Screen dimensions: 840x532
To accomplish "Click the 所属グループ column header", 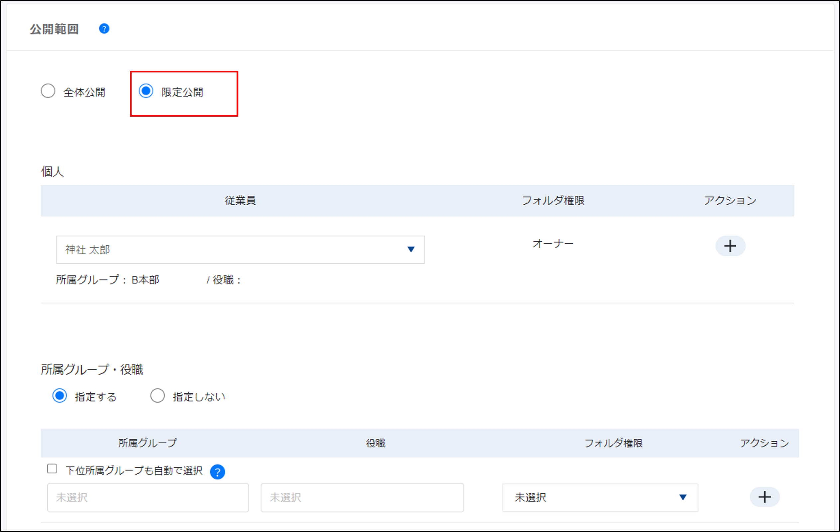I will 147,443.
